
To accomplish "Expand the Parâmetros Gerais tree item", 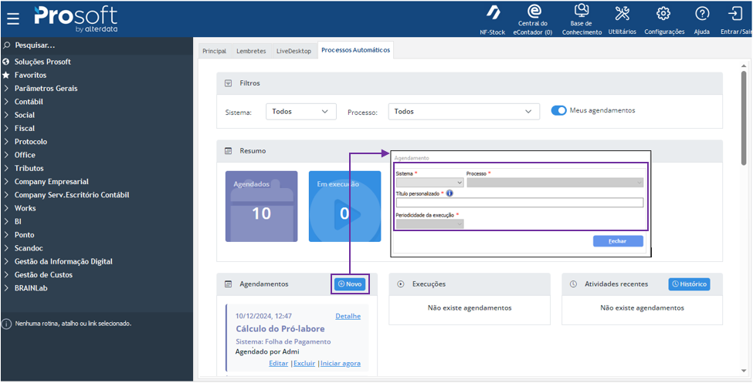I will tap(6, 89).
